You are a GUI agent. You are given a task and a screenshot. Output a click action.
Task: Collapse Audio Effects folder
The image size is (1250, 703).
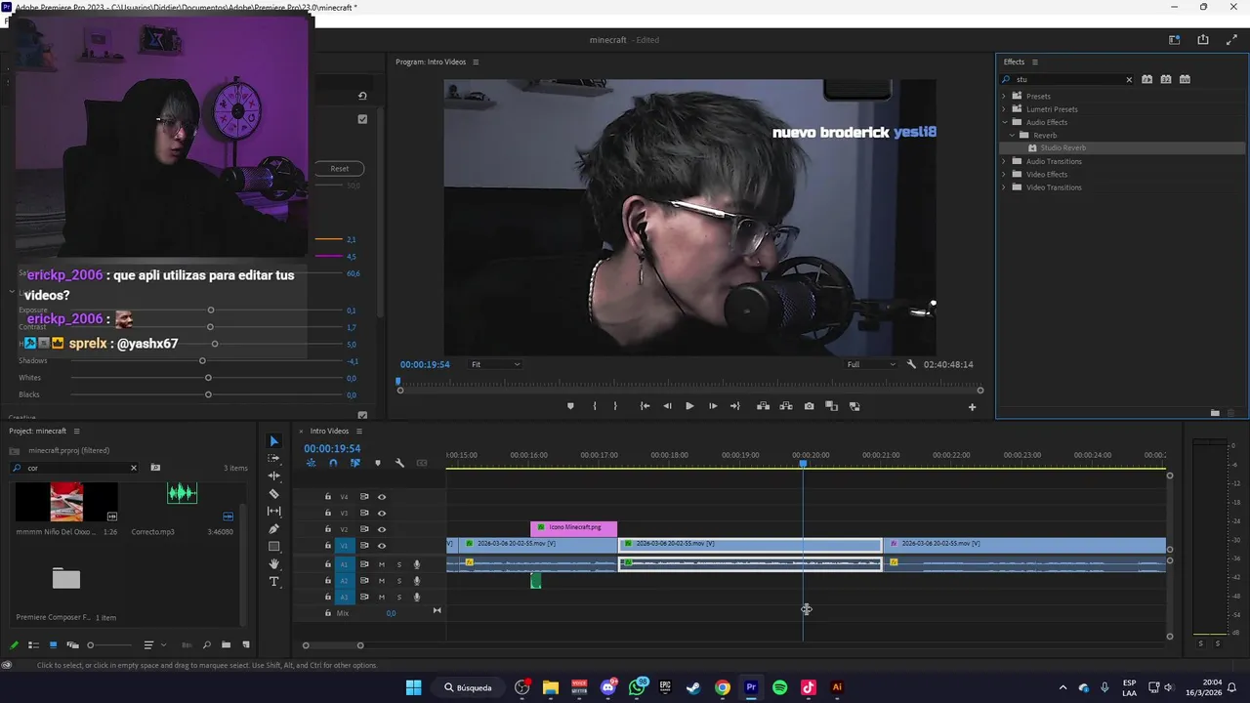click(1004, 122)
